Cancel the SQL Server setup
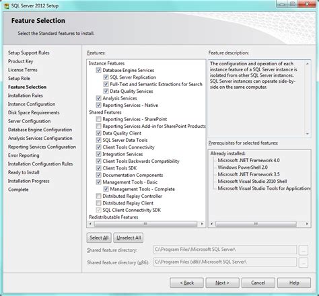 258,283
